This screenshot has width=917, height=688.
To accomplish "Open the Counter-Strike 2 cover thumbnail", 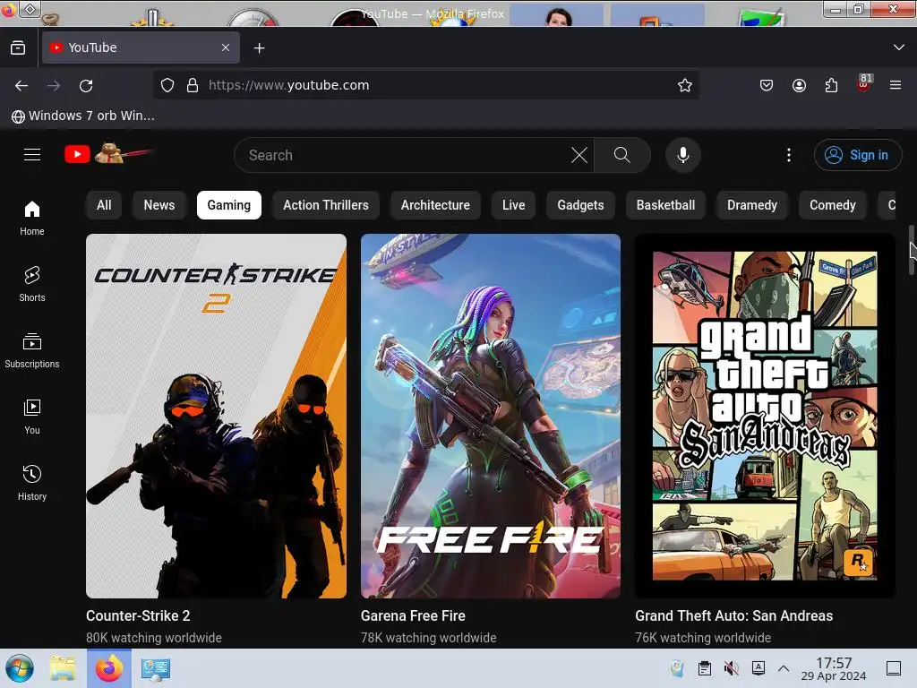I will coord(216,416).
